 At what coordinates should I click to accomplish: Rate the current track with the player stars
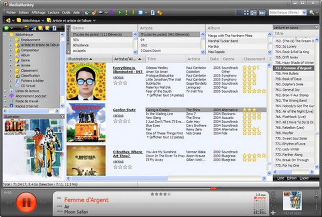160,194
